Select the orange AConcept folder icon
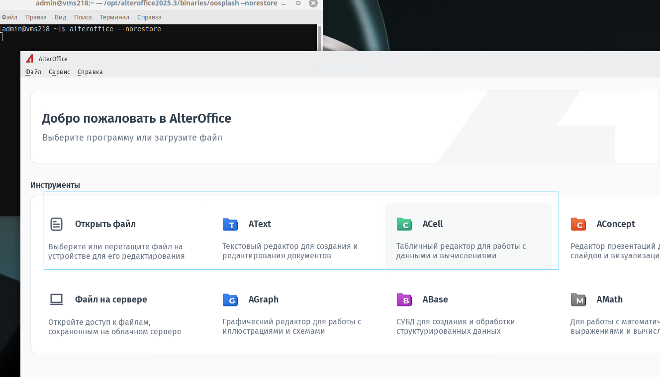Image resolution: width=660 pixels, height=377 pixels. point(578,225)
